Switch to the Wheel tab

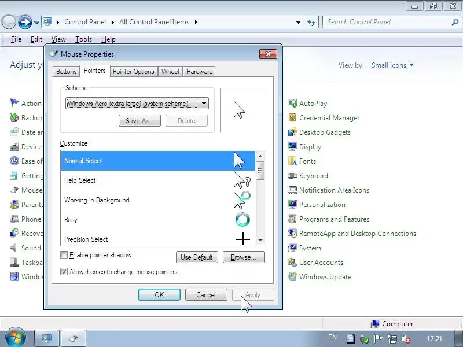(170, 71)
